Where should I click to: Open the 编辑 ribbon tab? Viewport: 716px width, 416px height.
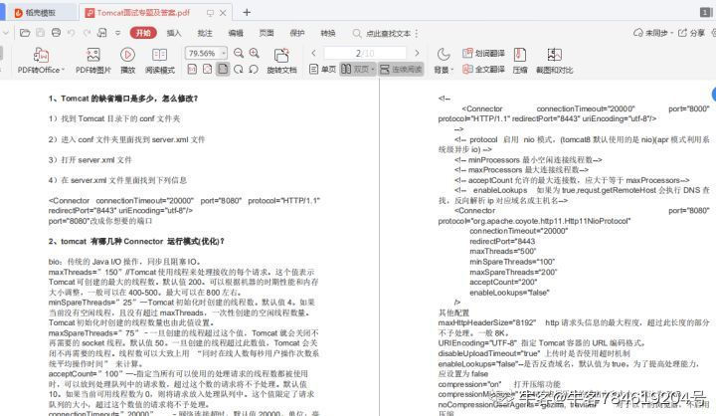tap(236, 33)
